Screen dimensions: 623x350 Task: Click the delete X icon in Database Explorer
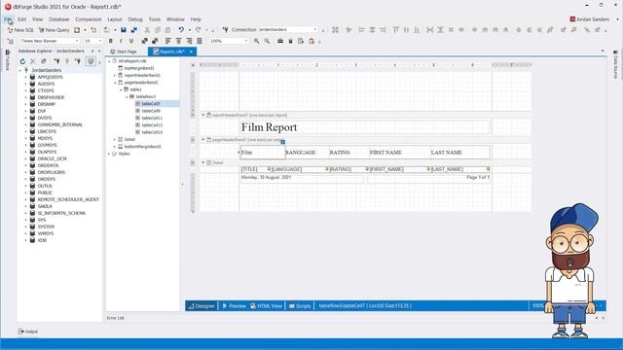click(x=33, y=61)
